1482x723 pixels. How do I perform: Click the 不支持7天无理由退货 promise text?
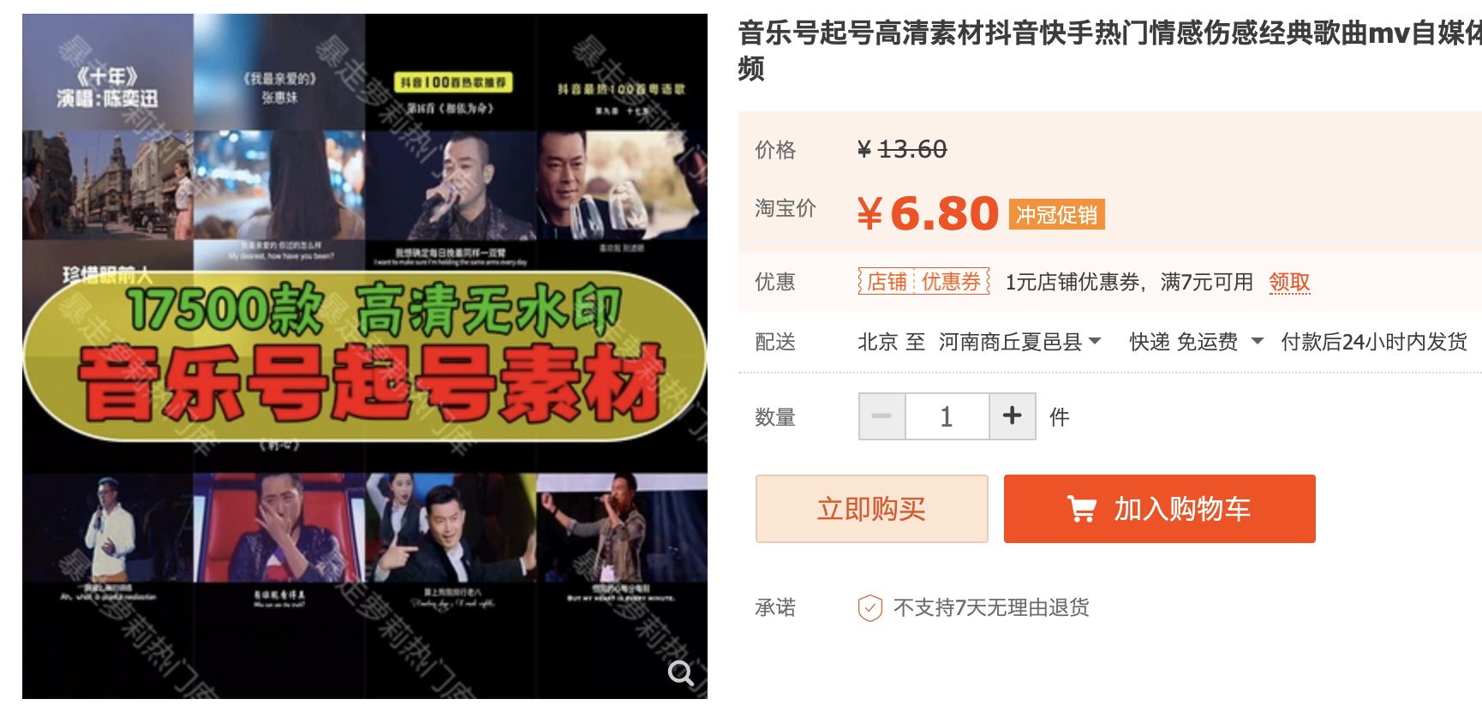pos(991,608)
